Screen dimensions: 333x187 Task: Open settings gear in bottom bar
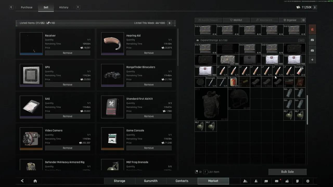click(x=308, y=181)
